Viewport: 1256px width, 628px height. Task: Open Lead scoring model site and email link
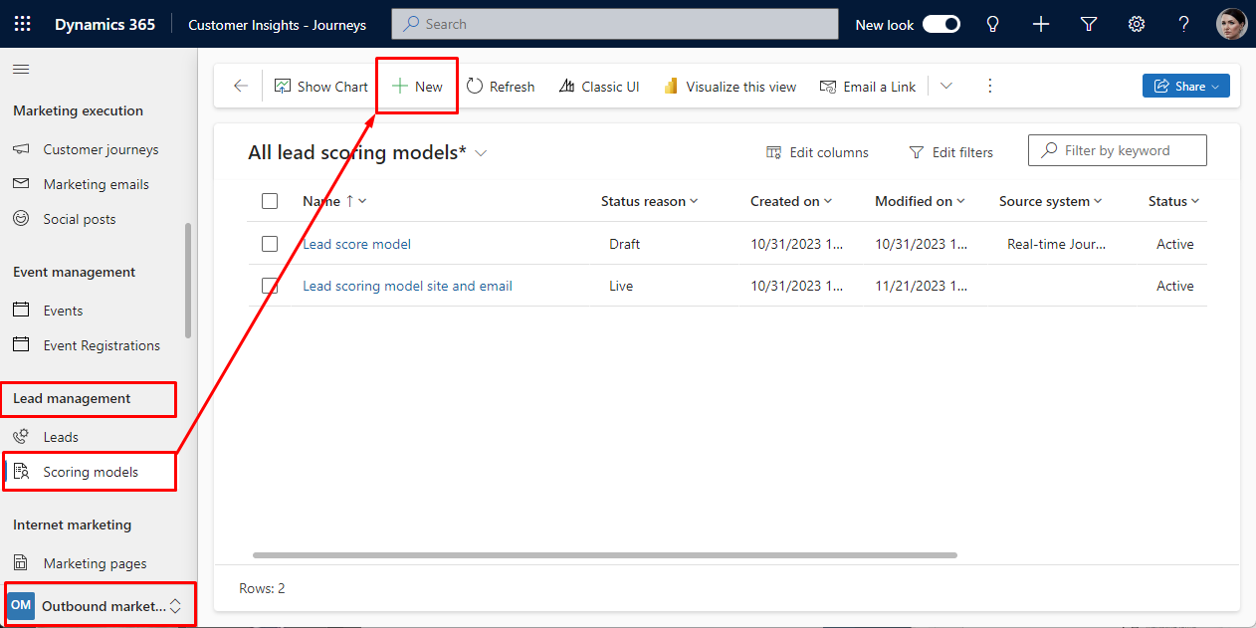[407, 286]
